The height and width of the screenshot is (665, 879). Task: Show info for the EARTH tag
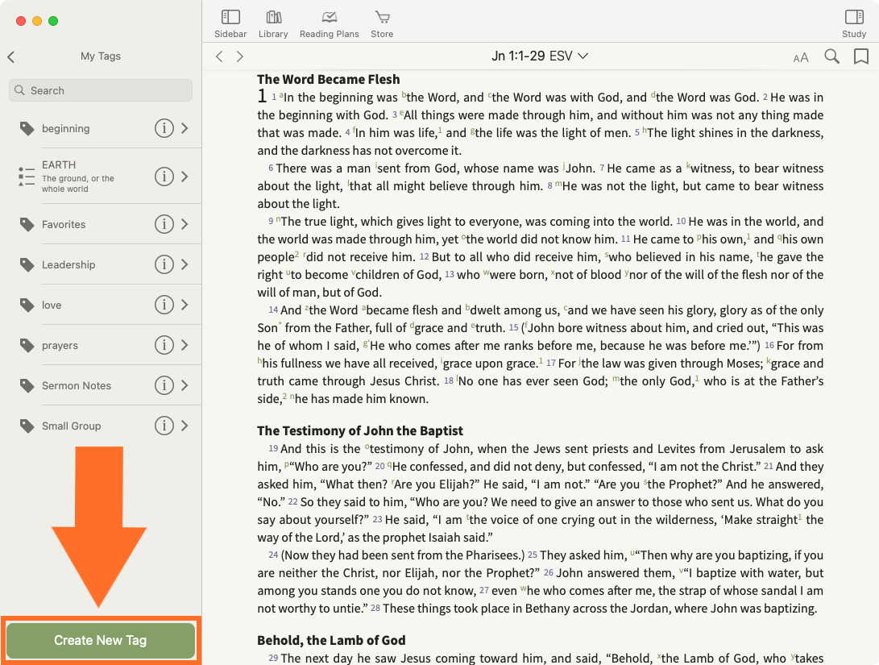[x=164, y=177]
